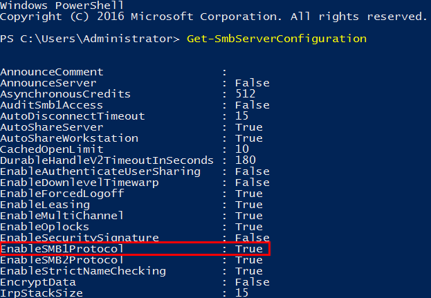
Task: Select the EnableSMB2Protocol property name
Action: (x=62, y=260)
